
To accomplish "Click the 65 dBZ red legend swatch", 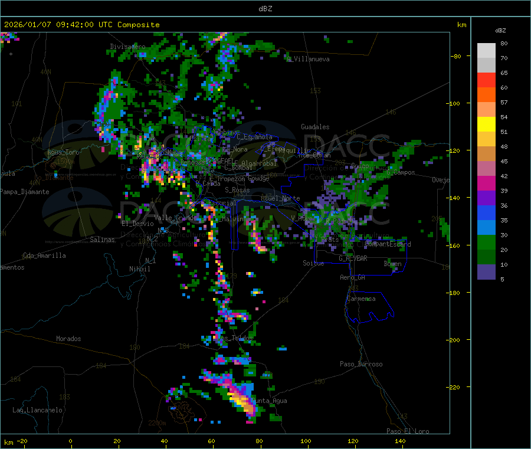I will 486,80.
